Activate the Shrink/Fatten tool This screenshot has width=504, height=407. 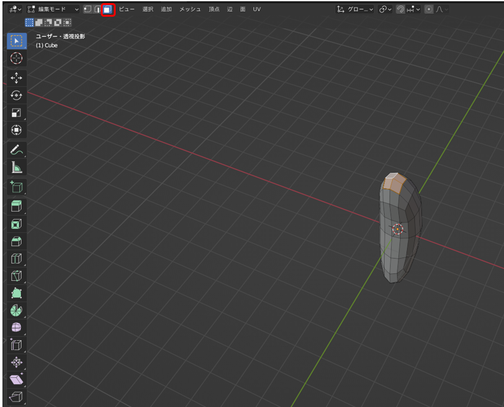coord(17,362)
